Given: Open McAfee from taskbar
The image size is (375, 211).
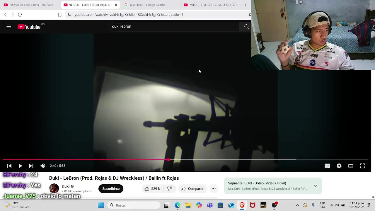Looking at the screenshot, I should 253,205.
